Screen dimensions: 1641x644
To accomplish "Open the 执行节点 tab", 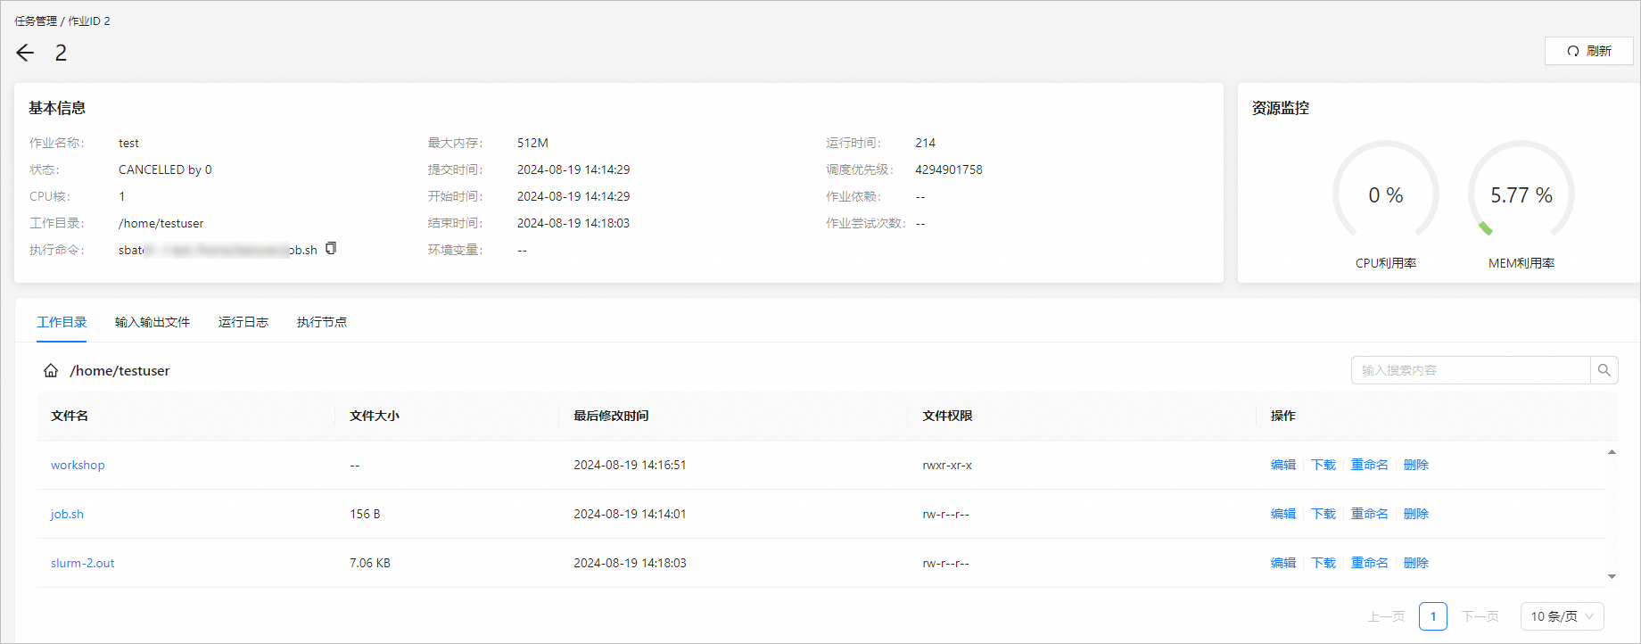I will pos(322,322).
